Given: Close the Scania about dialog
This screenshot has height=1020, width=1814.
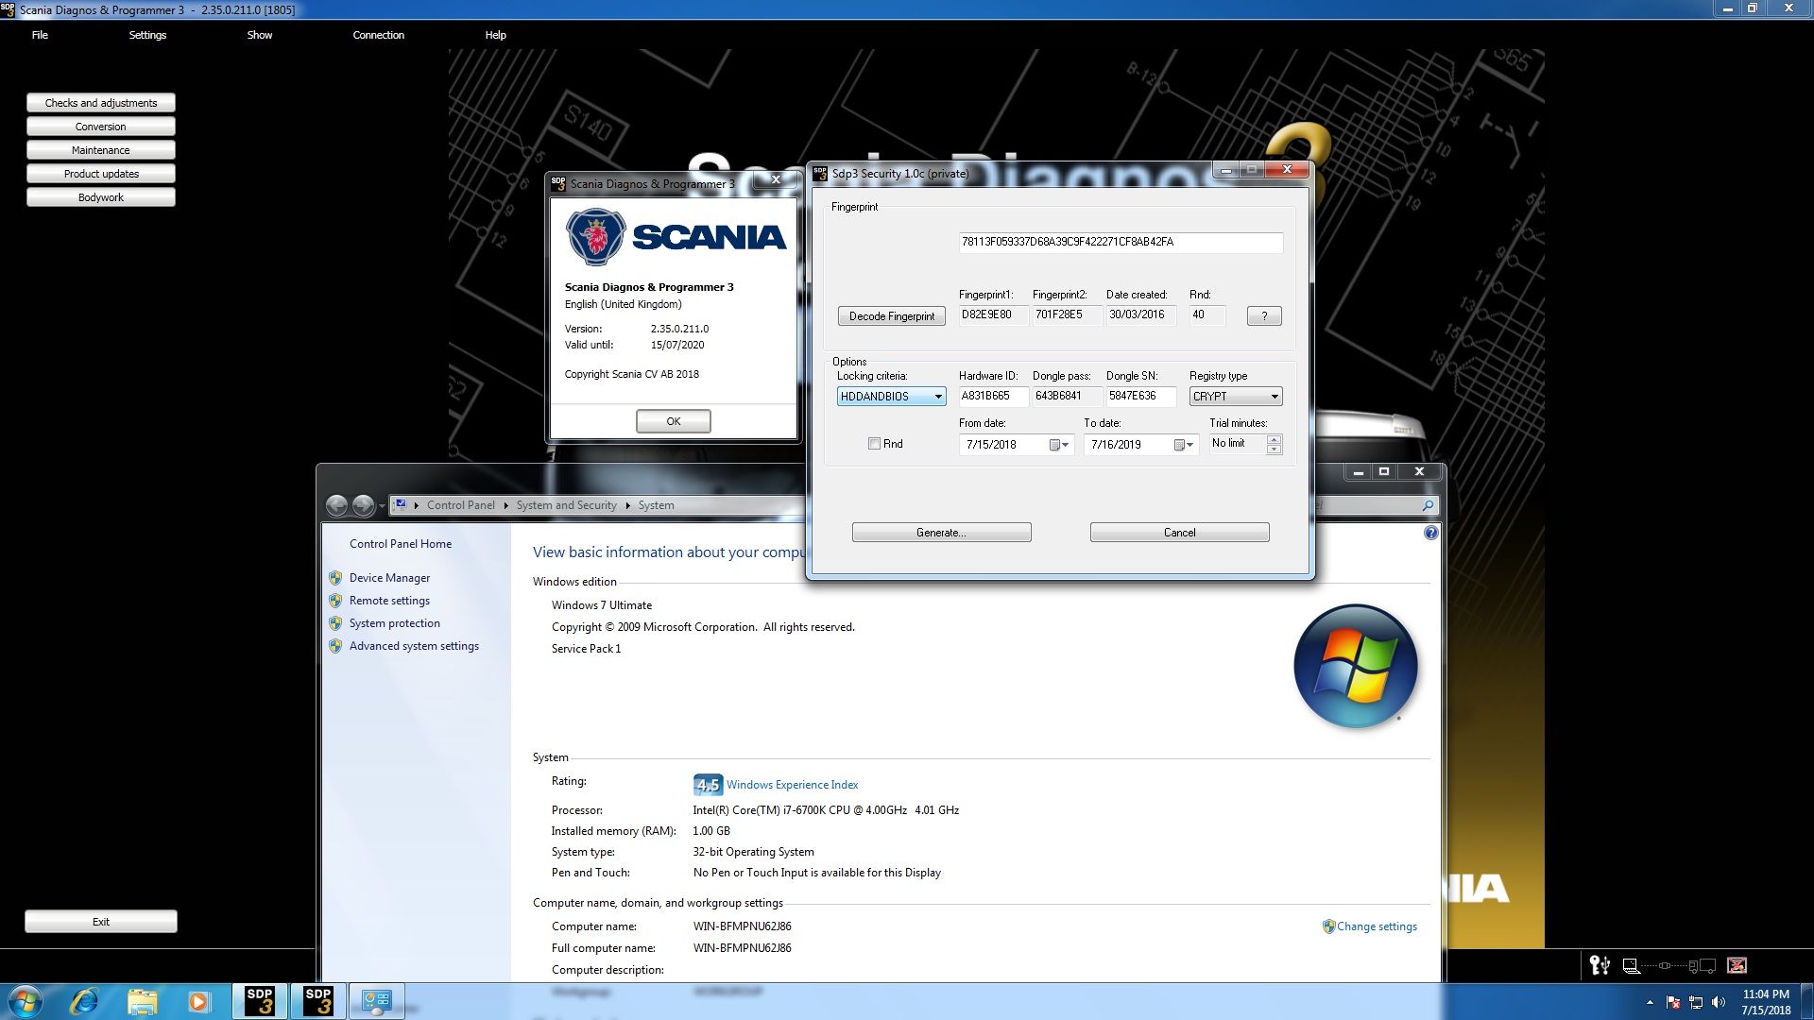Looking at the screenshot, I should click(x=776, y=179).
